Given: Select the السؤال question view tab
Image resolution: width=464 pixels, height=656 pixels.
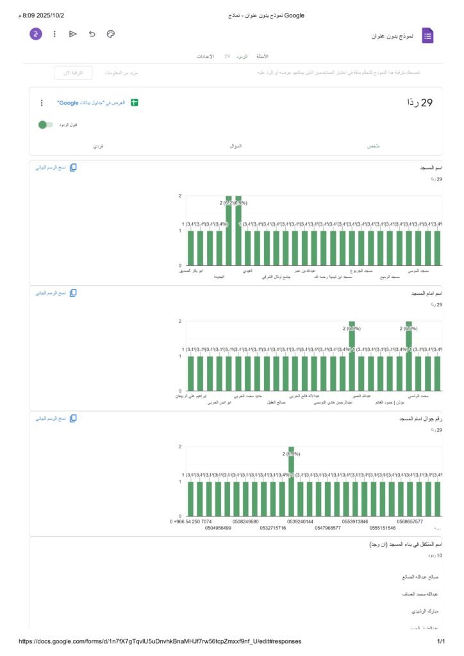Looking at the screenshot, I should click(236, 147).
